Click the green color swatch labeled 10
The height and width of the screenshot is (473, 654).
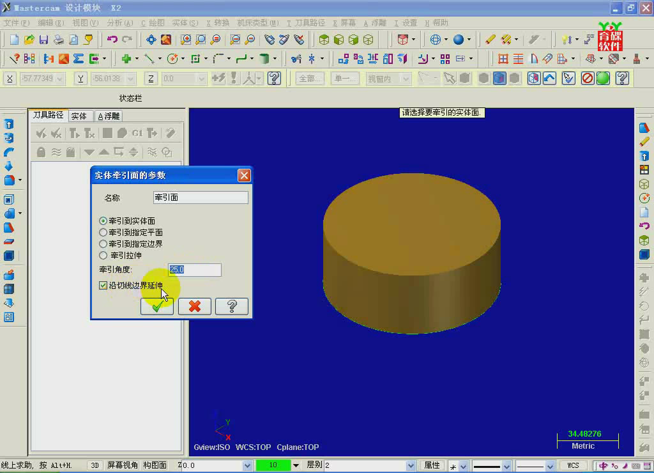[x=273, y=465]
